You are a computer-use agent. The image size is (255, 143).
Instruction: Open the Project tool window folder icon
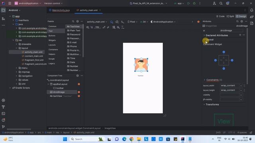pos(3,10)
